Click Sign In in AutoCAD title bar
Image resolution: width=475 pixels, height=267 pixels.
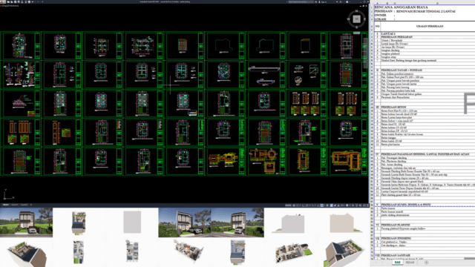pyautogui.click(x=324, y=1)
